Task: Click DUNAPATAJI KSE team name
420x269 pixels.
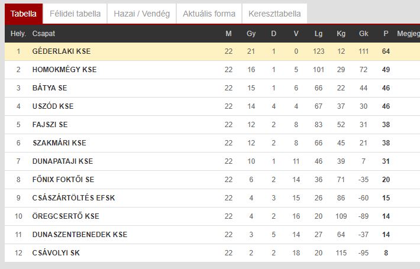Action: click(x=63, y=161)
